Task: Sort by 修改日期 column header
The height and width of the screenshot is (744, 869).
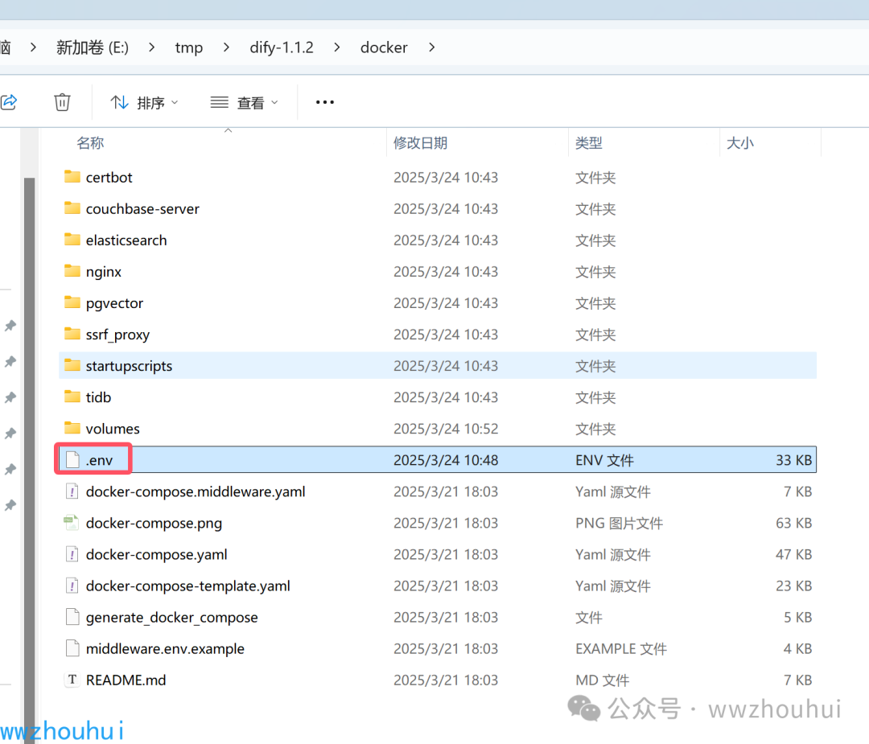Action: pos(420,143)
